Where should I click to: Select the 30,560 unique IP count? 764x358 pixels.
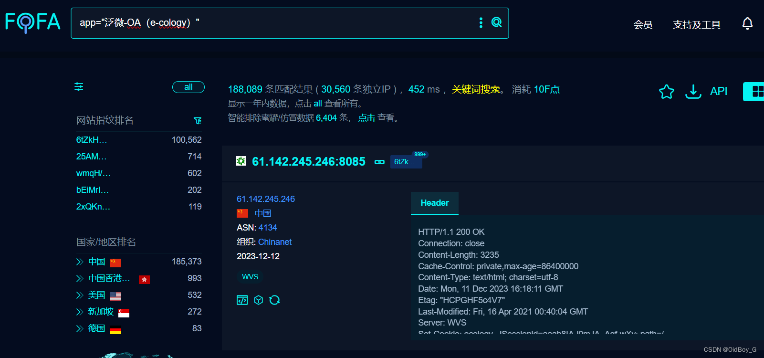pos(336,89)
